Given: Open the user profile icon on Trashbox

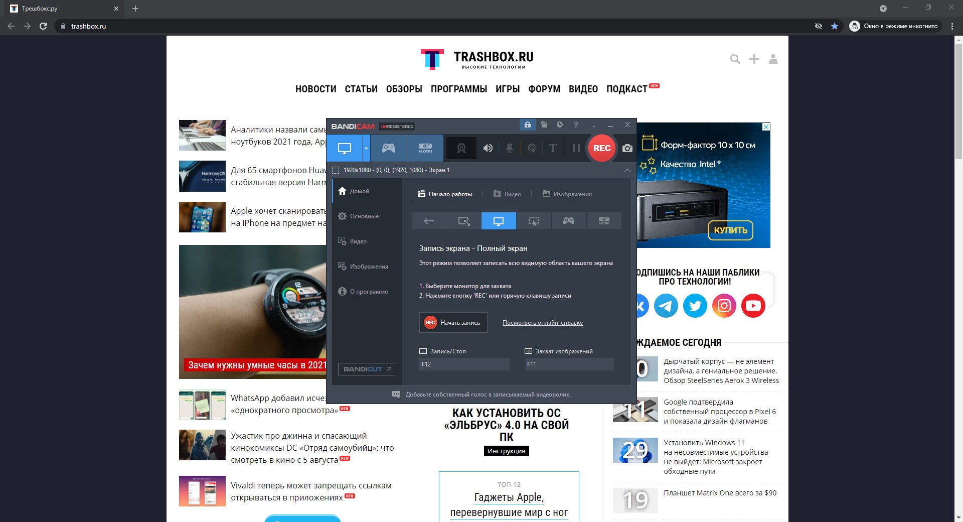Looking at the screenshot, I should click(x=773, y=59).
